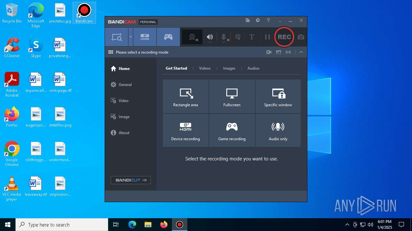Take screenshot with camera icon
This screenshot has height=231, width=412.
pos(301,37)
